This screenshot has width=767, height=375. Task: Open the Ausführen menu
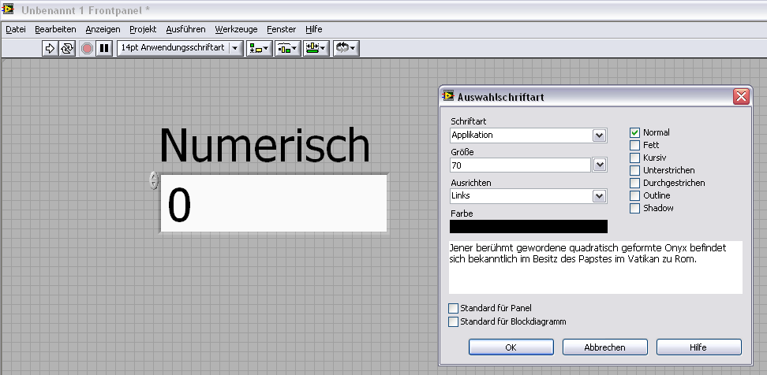(x=186, y=29)
